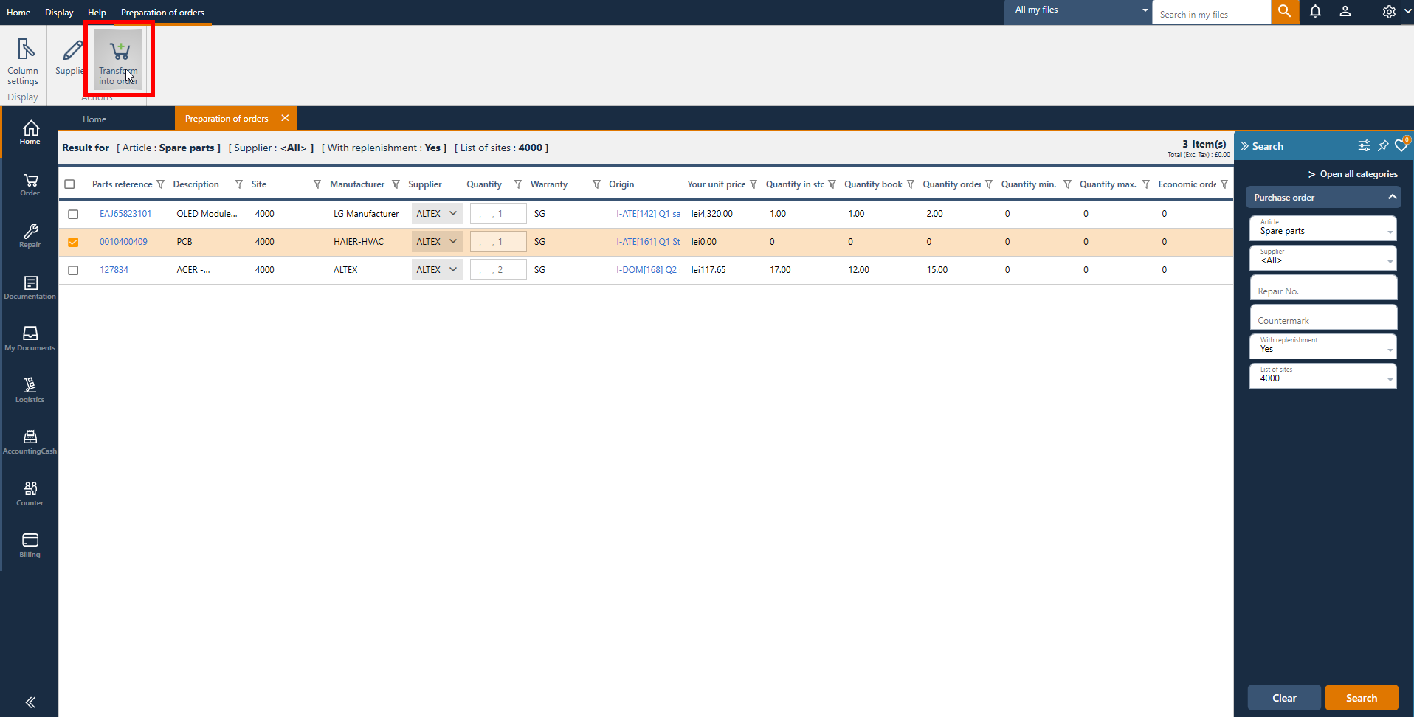
Task: Open Billing in the sidebar
Action: click(x=30, y=546)
